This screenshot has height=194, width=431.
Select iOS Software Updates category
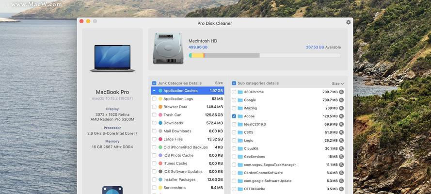click(x=188, y=172)
